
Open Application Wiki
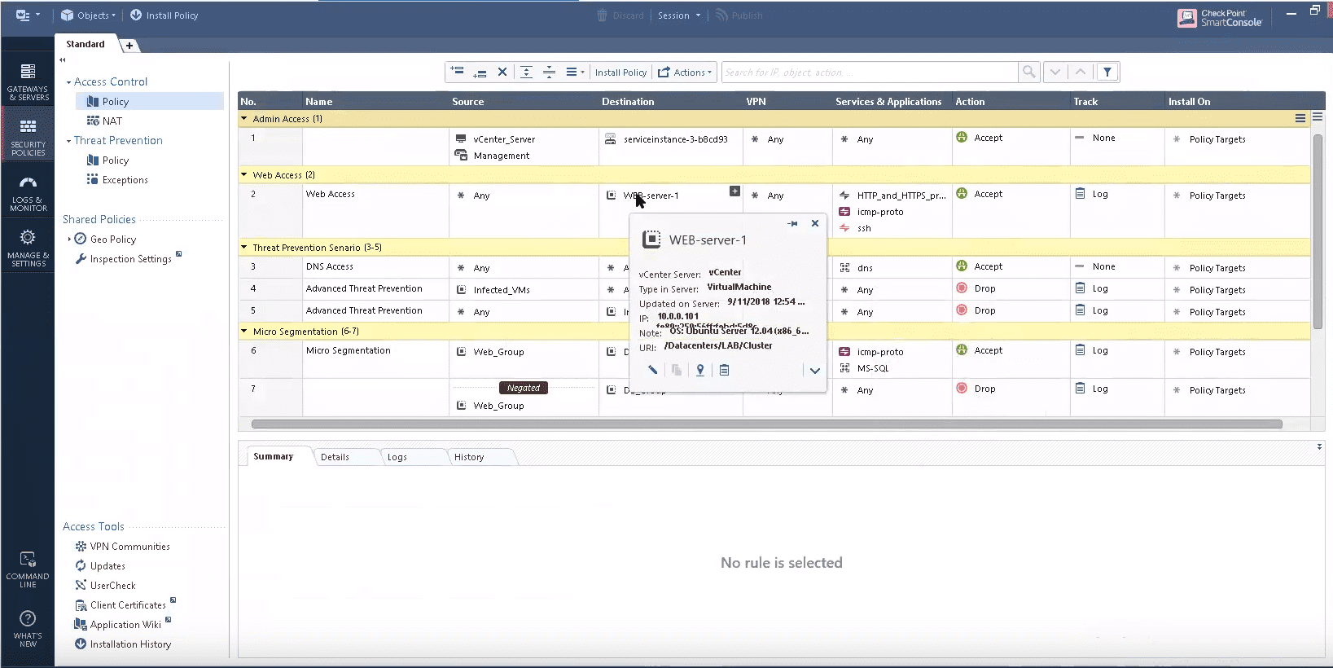click(118, 625)
